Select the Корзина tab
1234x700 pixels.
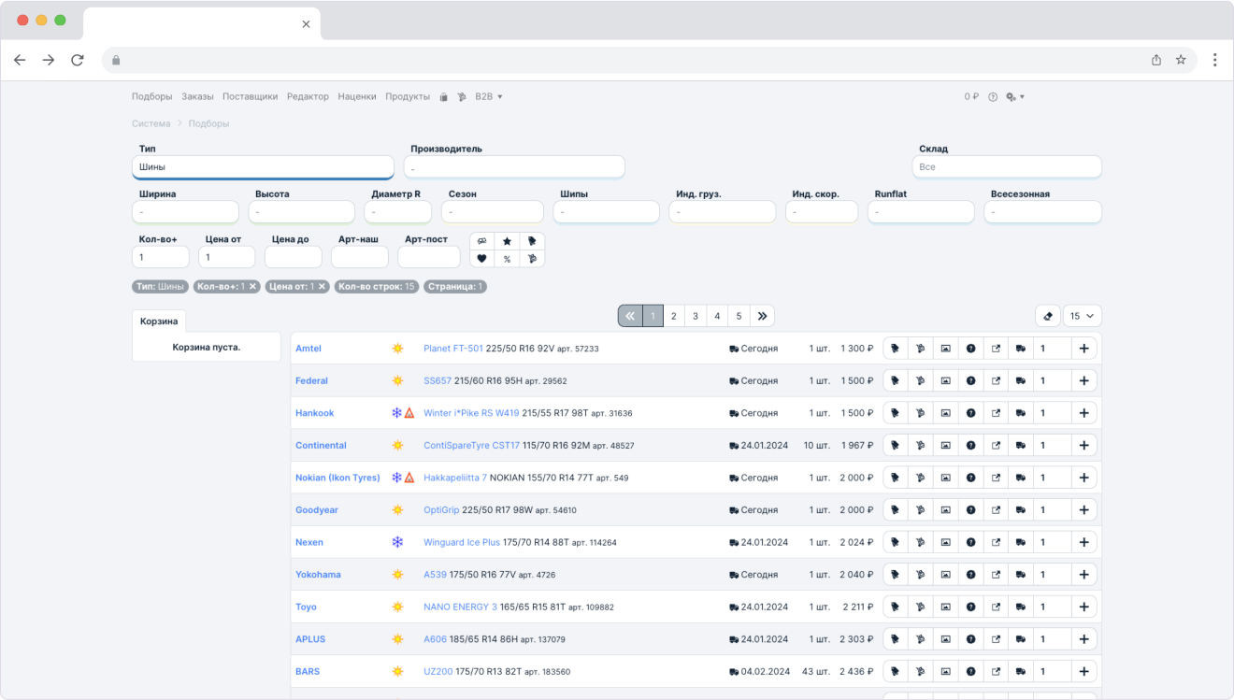159,321
